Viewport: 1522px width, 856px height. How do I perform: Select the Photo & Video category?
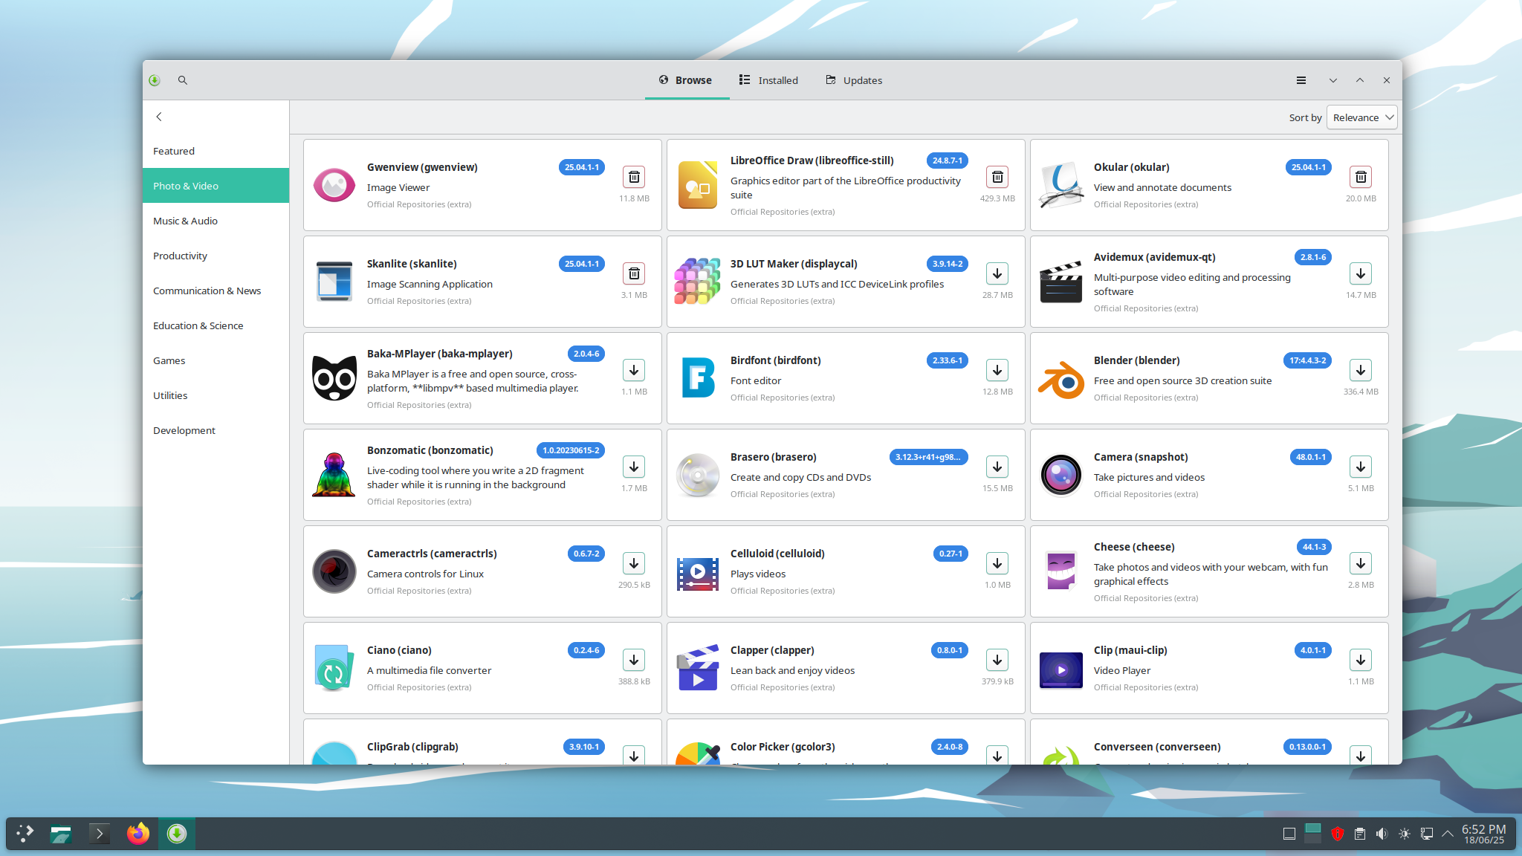pyautogui.click(x=216, y=186)
